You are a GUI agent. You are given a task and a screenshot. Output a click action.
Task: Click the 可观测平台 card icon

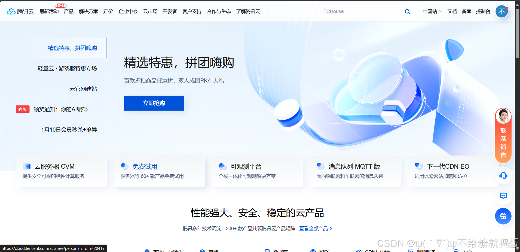223,166
